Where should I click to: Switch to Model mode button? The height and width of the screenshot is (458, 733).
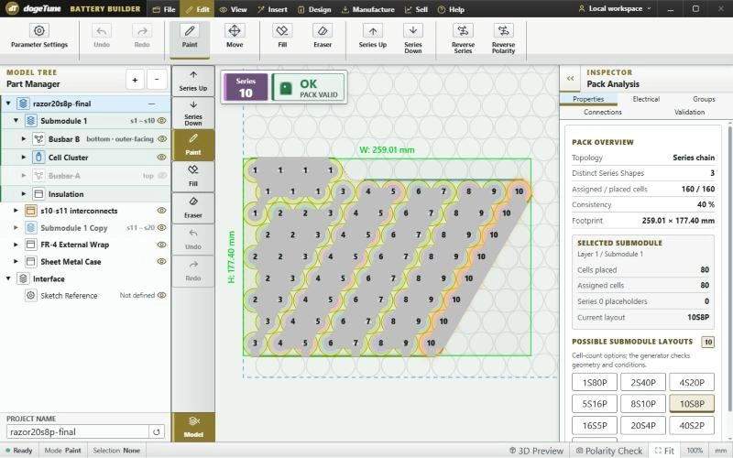click(193, 427)
